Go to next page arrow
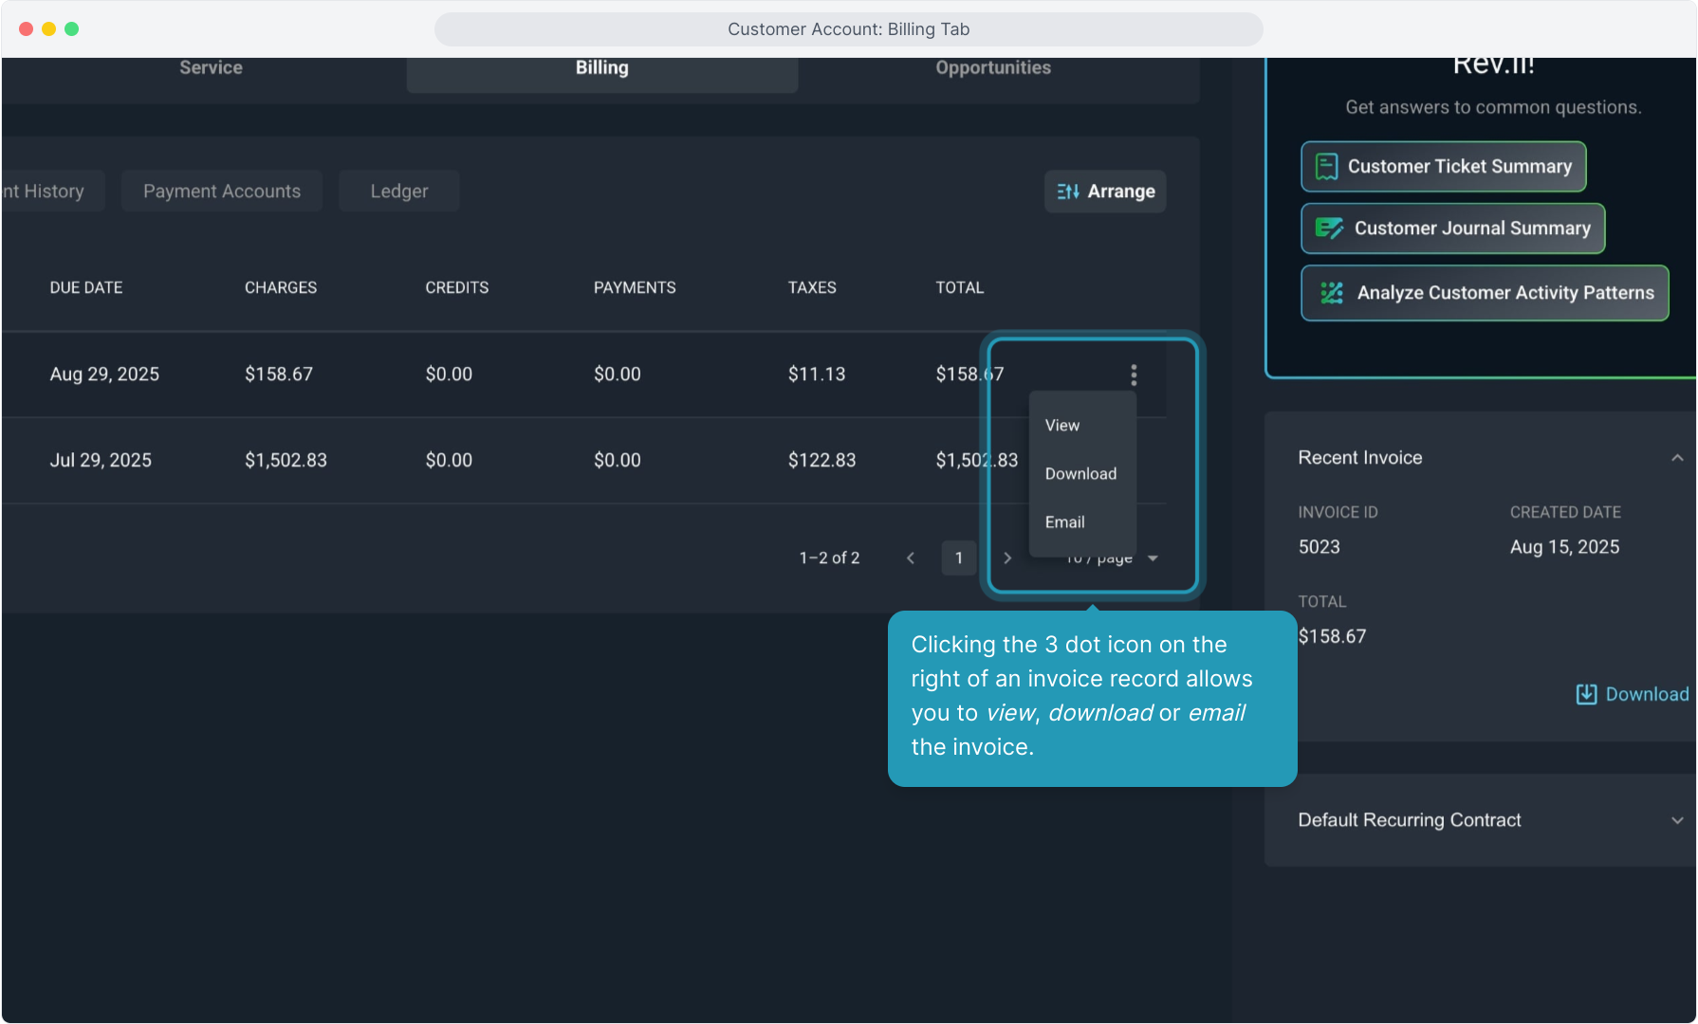This screenshot has height=1024, width=1698. 1007,558
